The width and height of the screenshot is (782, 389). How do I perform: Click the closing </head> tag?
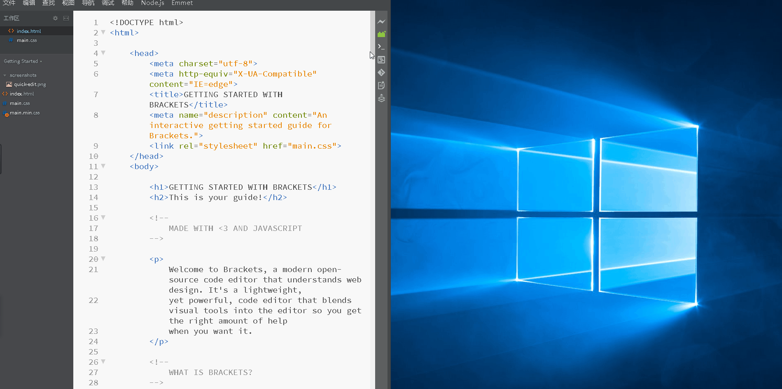point(147,156)
